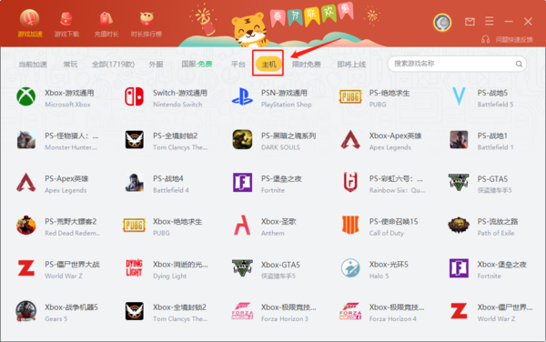This screenshot has width=546, height=342.
Task: Open the 游戏下载 section icon
Action: [x=66, y=19]
